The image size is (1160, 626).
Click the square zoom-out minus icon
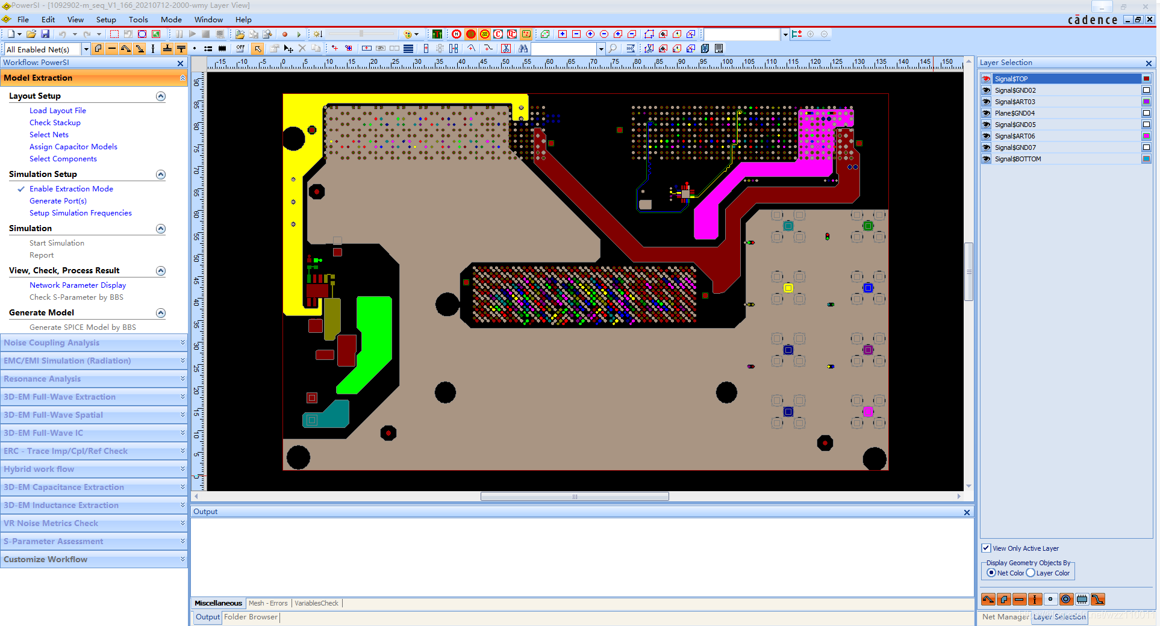tap(576, 34)
